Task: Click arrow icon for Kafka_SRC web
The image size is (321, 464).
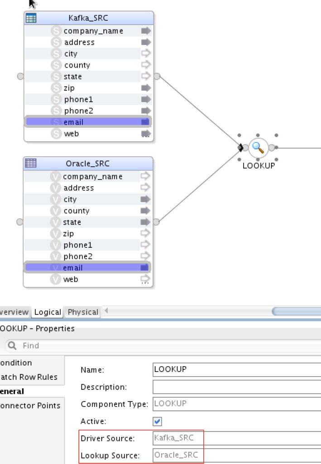Action: point(146,134)
